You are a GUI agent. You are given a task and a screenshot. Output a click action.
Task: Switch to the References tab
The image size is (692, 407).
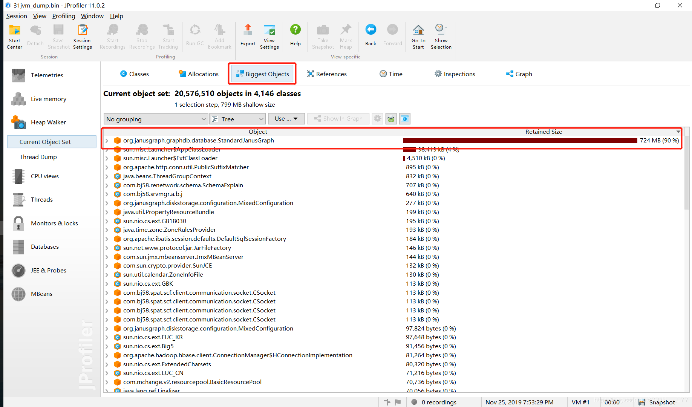[327, 74]
